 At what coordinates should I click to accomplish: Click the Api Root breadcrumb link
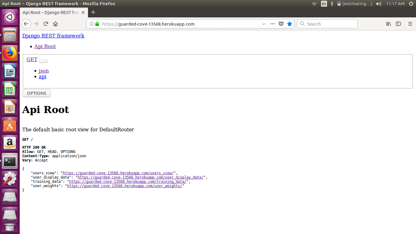tap(45, 46)
